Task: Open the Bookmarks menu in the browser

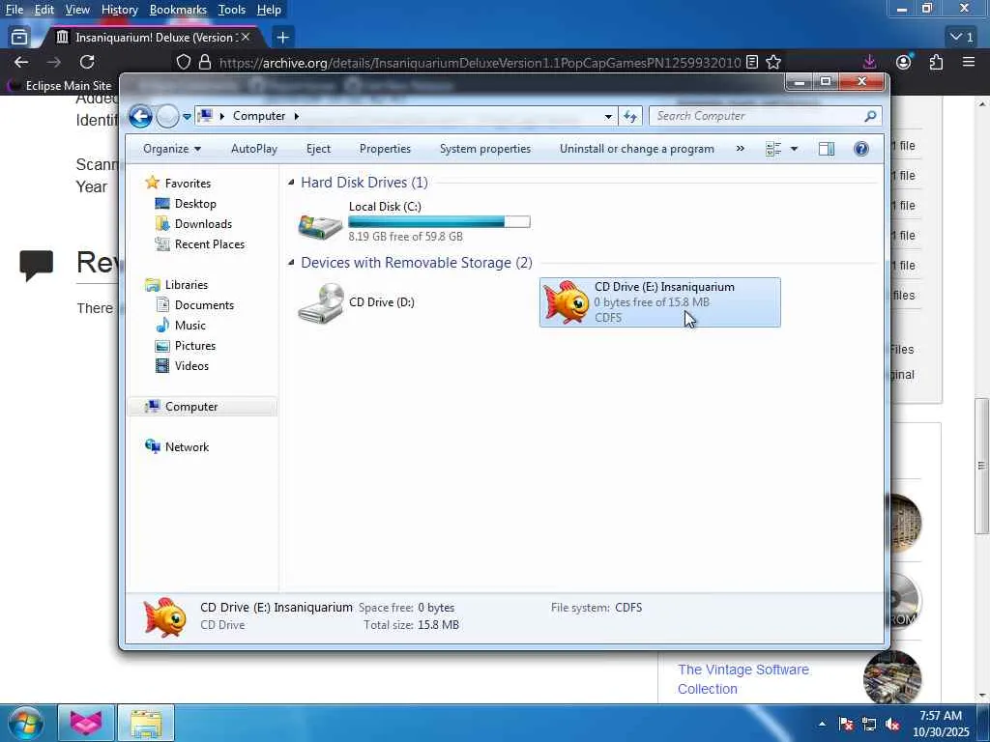Action: coord(178,10)
